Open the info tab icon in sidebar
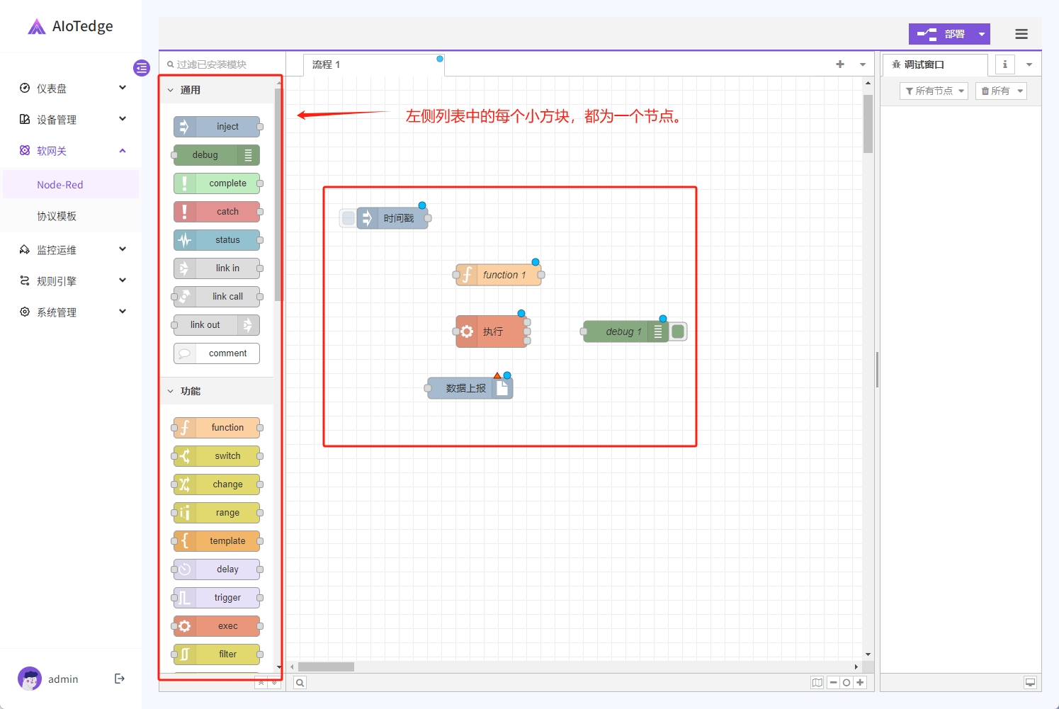The height and width of the screenshot is (709, 1059). click(x=1004, y=64)
